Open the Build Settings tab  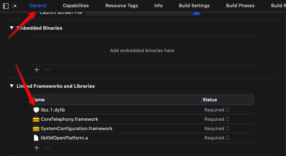(x=194, y=6)
